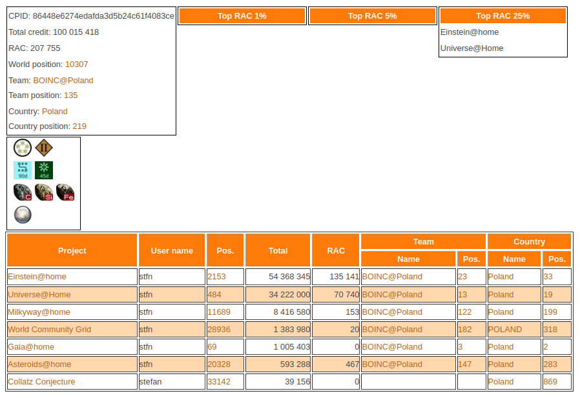Click team position 23 in Einstein@home row
Image resolution: width=580 pixels, height=398 pixels.
pos(462,277)
